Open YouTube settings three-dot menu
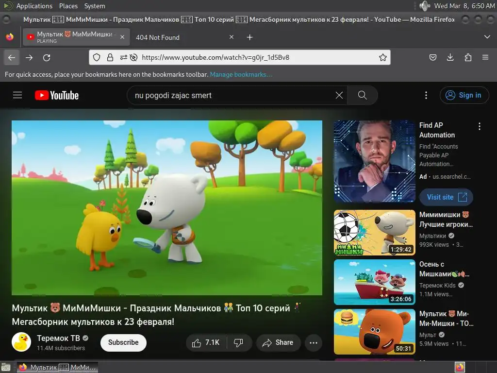 pos(426,95)
